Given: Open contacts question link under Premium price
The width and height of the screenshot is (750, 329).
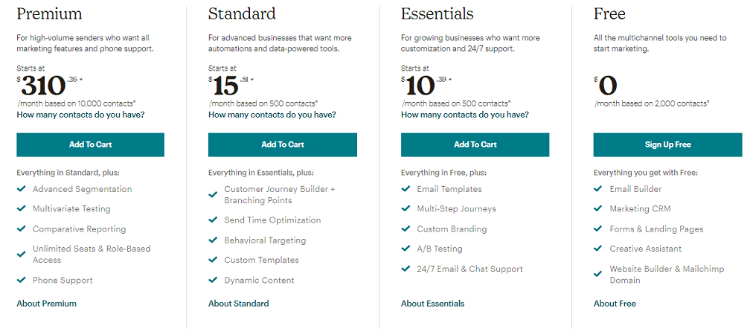Looking at the screenshot, I should pos(80,115).
